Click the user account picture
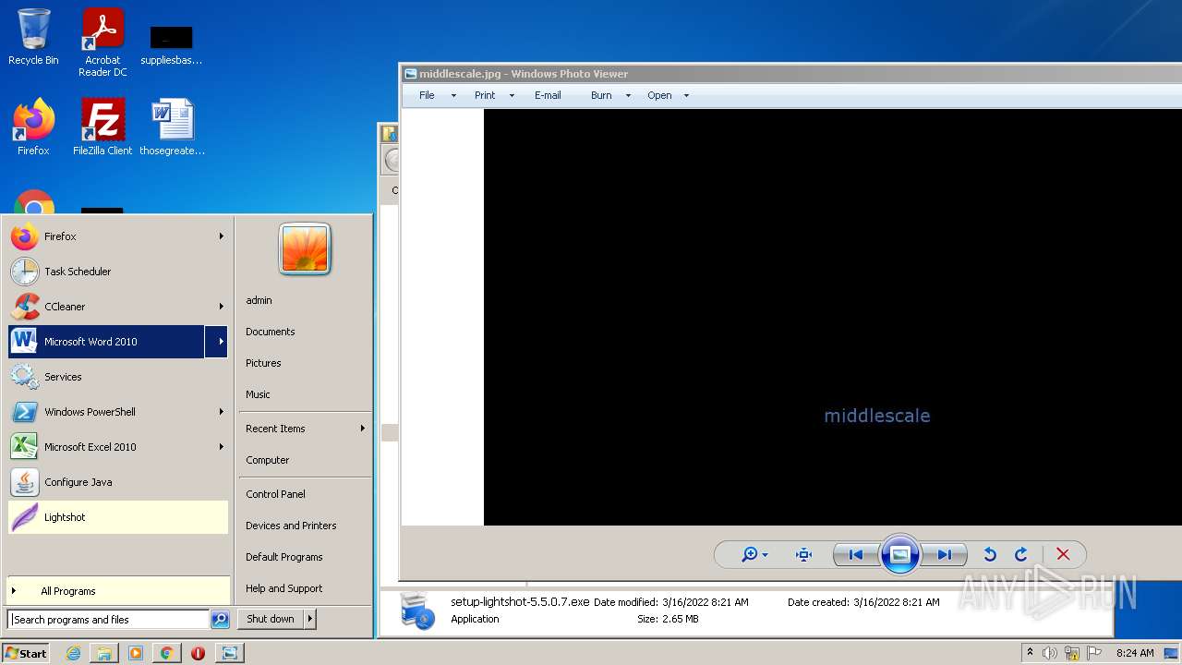Viewport: 1182px width, 665px height. point(305,249)
